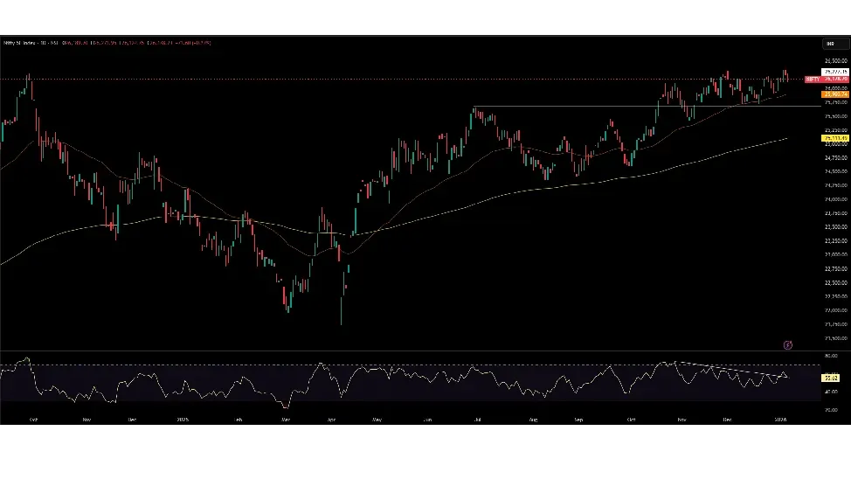Click the Sep label on the time axis
851x479 pixels.
click(578, 420)
